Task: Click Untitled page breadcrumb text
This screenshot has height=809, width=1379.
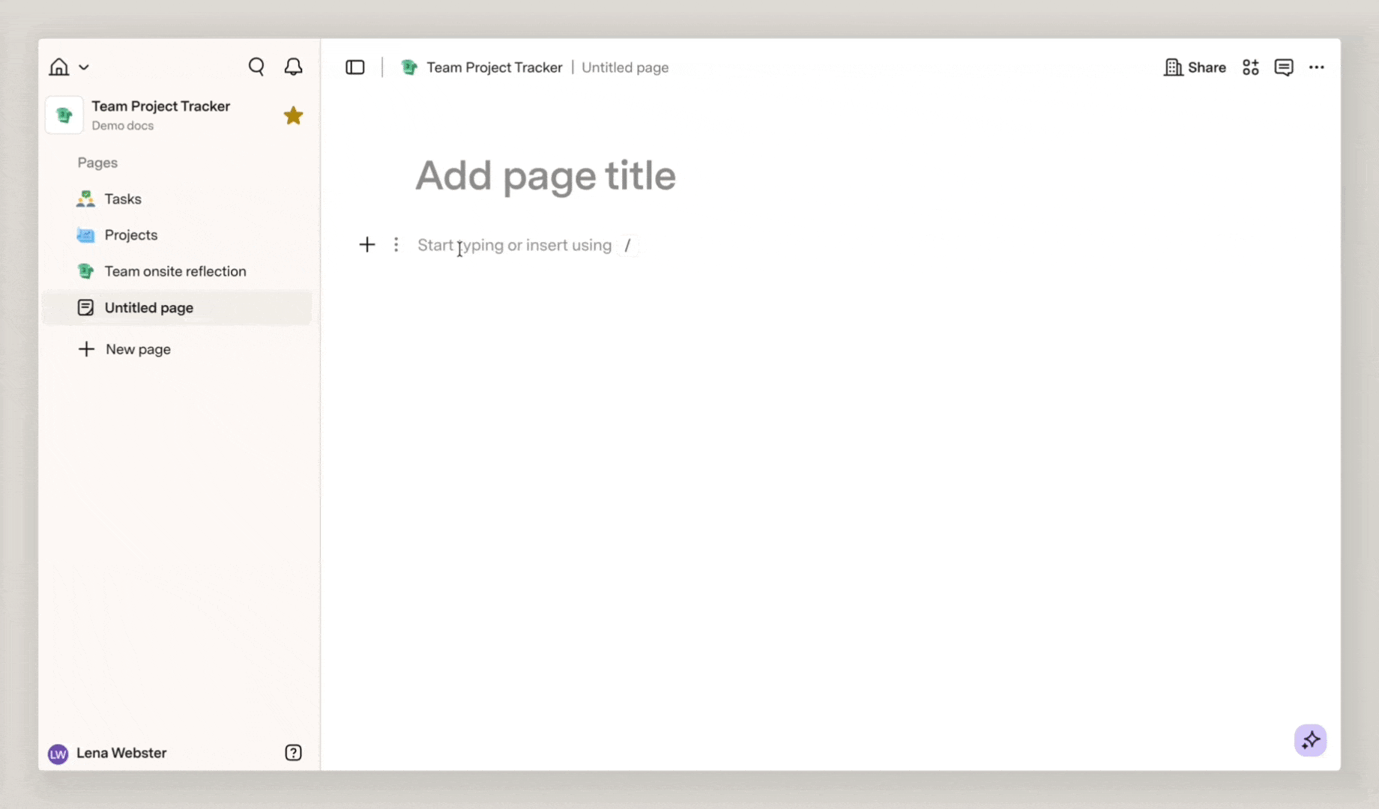Action: 625,67
